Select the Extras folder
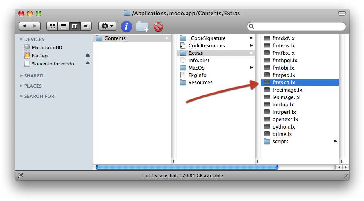This screenshot has height=201, width=364. tap(216, 53)
